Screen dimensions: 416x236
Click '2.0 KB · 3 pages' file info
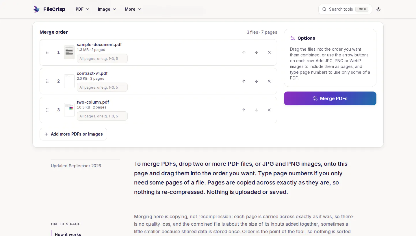tap(90, 79)
